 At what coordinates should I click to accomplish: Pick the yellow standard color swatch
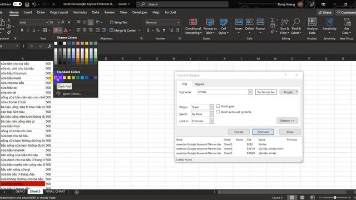coord(69,78)
